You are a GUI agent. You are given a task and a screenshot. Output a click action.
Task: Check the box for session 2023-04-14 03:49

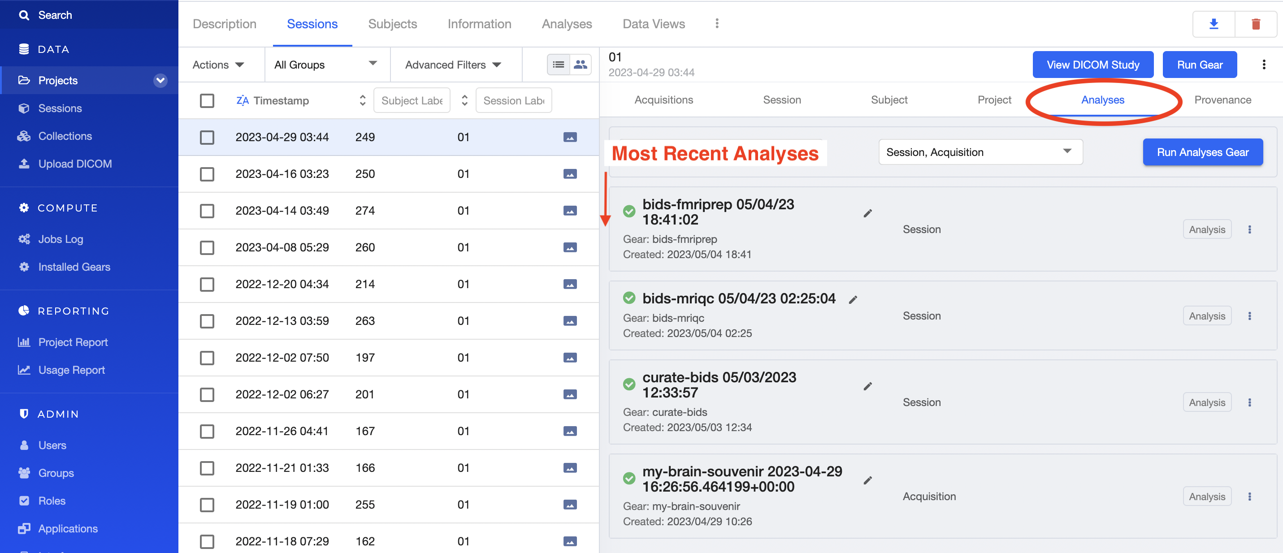pos(207,211)
